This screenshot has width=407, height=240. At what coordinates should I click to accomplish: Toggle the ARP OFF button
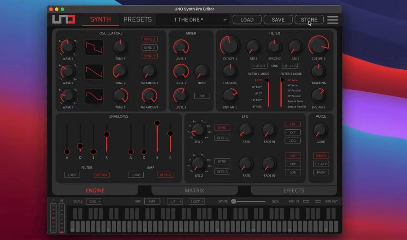(x=152, y=201)
